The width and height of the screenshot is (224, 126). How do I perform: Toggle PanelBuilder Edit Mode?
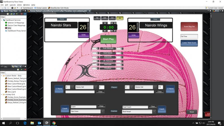tap(58, 8)
